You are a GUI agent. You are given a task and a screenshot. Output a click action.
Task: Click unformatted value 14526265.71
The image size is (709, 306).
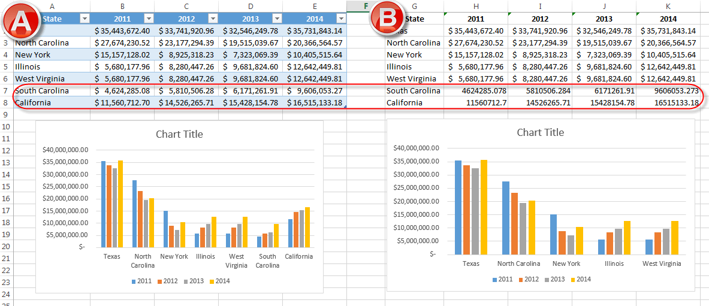pos(540,102)
